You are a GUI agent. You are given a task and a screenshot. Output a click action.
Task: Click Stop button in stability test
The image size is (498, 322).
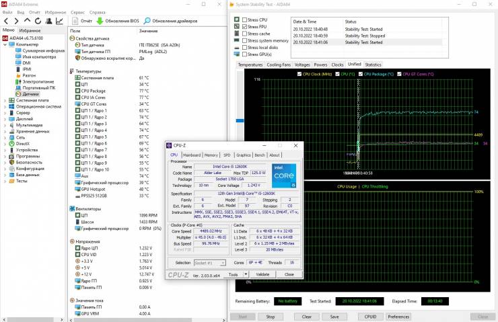pos(271,317)
